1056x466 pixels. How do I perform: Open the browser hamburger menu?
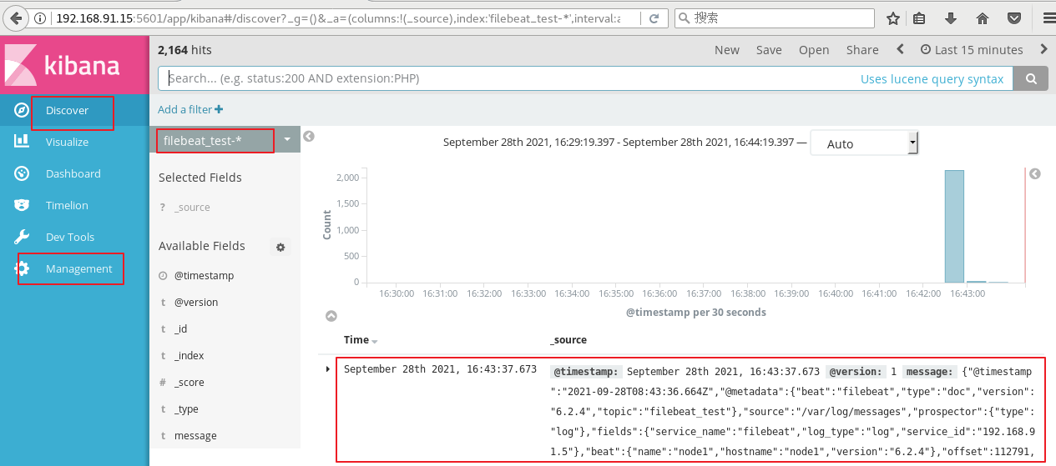1048,18
